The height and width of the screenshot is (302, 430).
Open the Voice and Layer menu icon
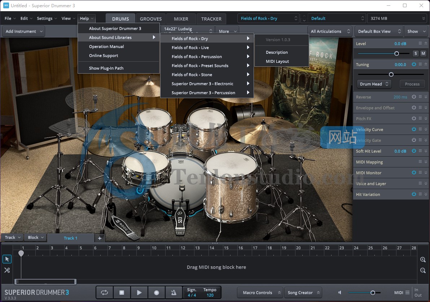point(420,183)
